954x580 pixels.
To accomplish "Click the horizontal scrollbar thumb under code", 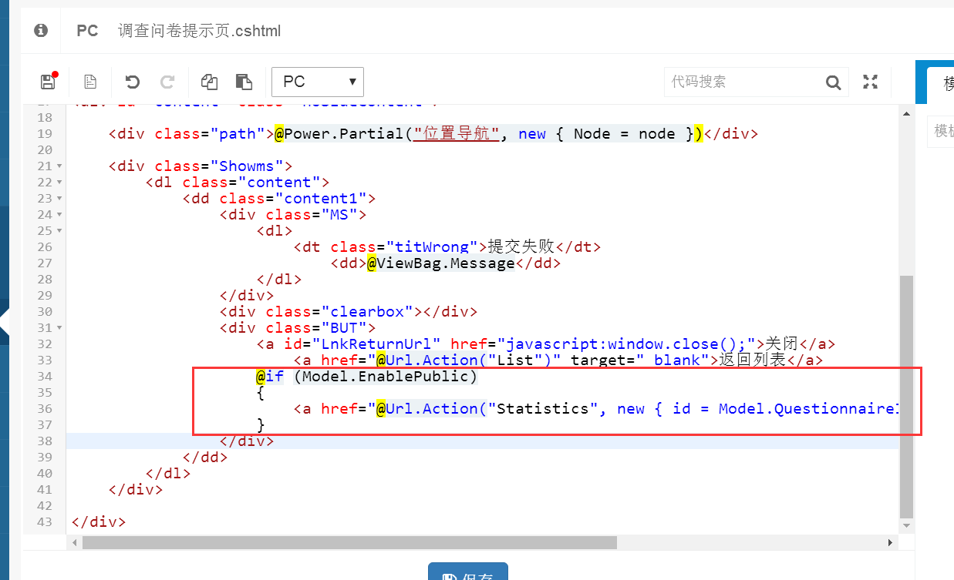I will [x=349, y=543].
